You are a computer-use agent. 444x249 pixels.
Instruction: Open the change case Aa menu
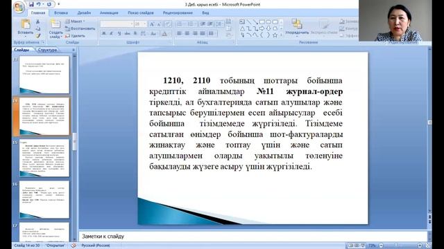[153, 33]
